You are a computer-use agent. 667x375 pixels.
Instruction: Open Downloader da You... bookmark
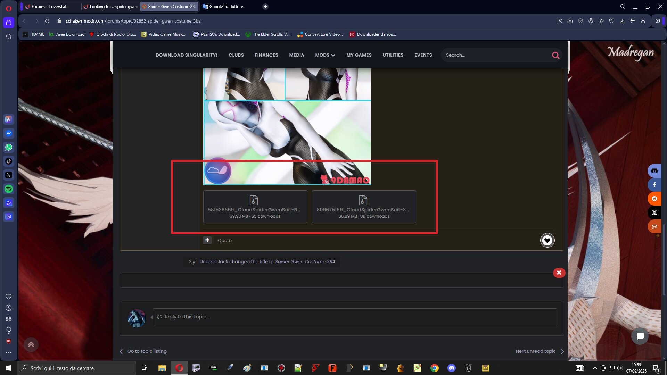(373, 34)
